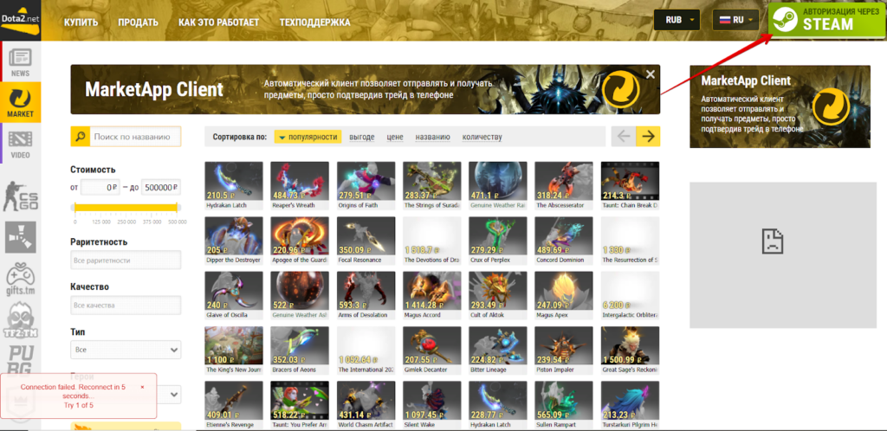
Task: Sort items by цене
Action: pyautogui.click(x=395, y=137)
